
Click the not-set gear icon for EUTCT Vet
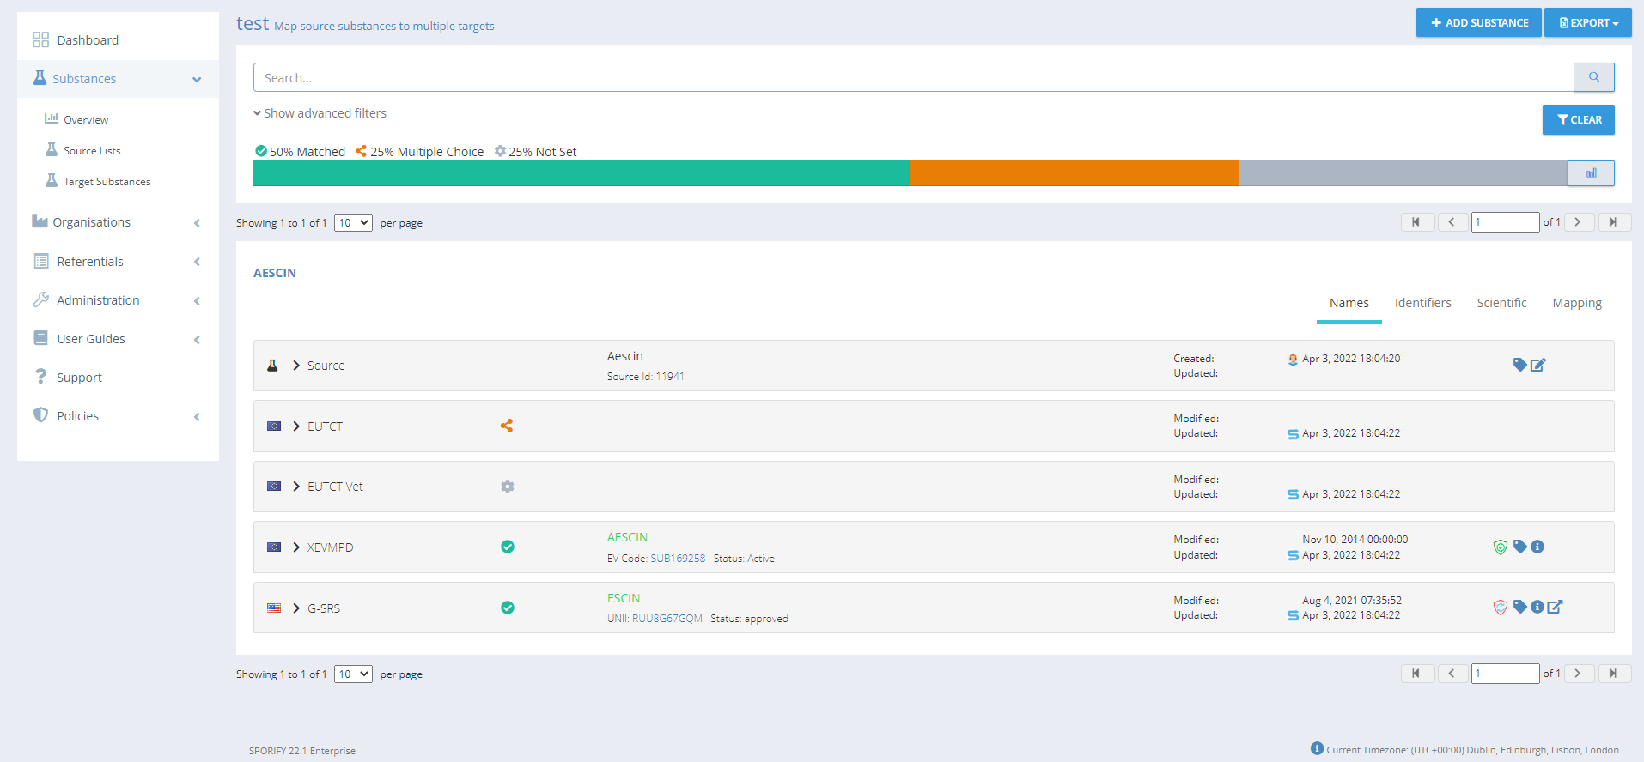(x=508, y=487)
